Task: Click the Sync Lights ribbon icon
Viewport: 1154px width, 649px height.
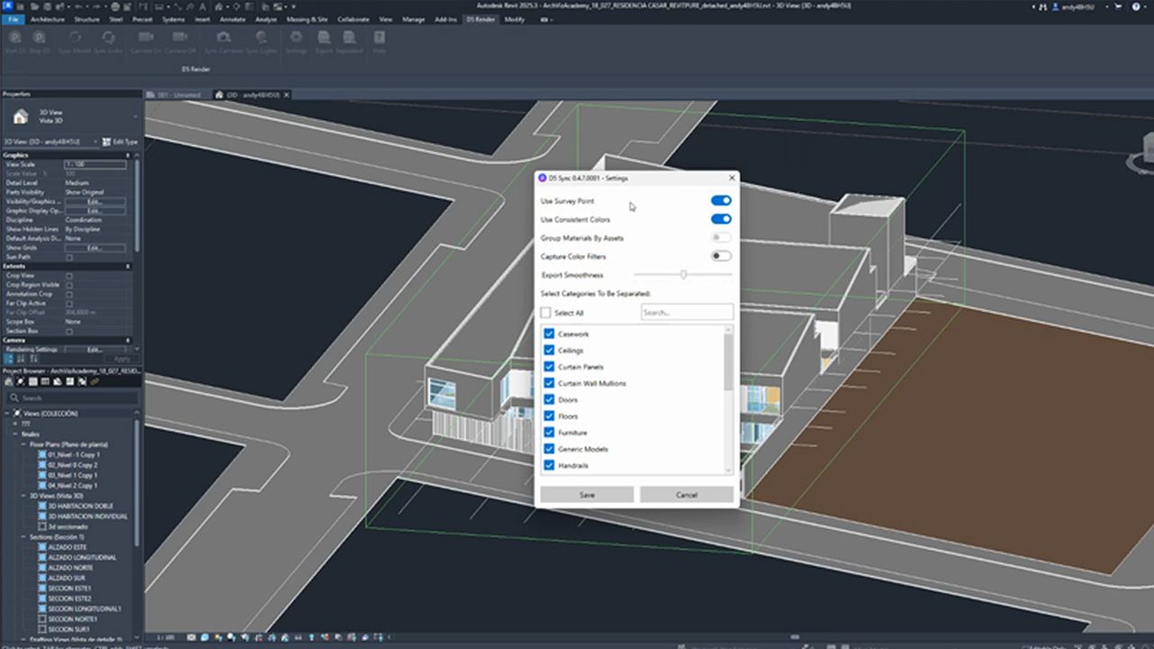Action: tap(261, 38)
